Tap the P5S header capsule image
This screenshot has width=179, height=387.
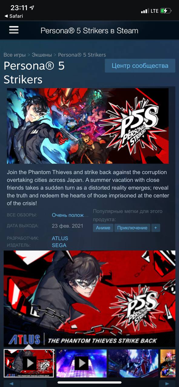(88, 126)
